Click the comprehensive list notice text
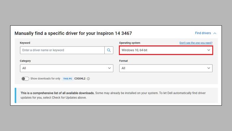Image resolution: width=232 pixels, height=131 pixels. pyautogui.click(x=113, y=95)
